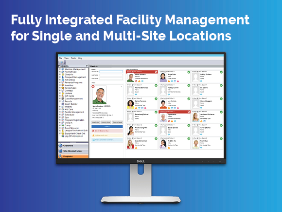Image resolution: width=282 pixels, height=212 pixels.
Task: Expand the Facility Management tree node
Action: 60,112
